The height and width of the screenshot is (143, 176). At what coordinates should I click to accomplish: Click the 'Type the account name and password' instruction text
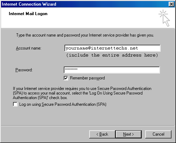[x=85, y=35]
